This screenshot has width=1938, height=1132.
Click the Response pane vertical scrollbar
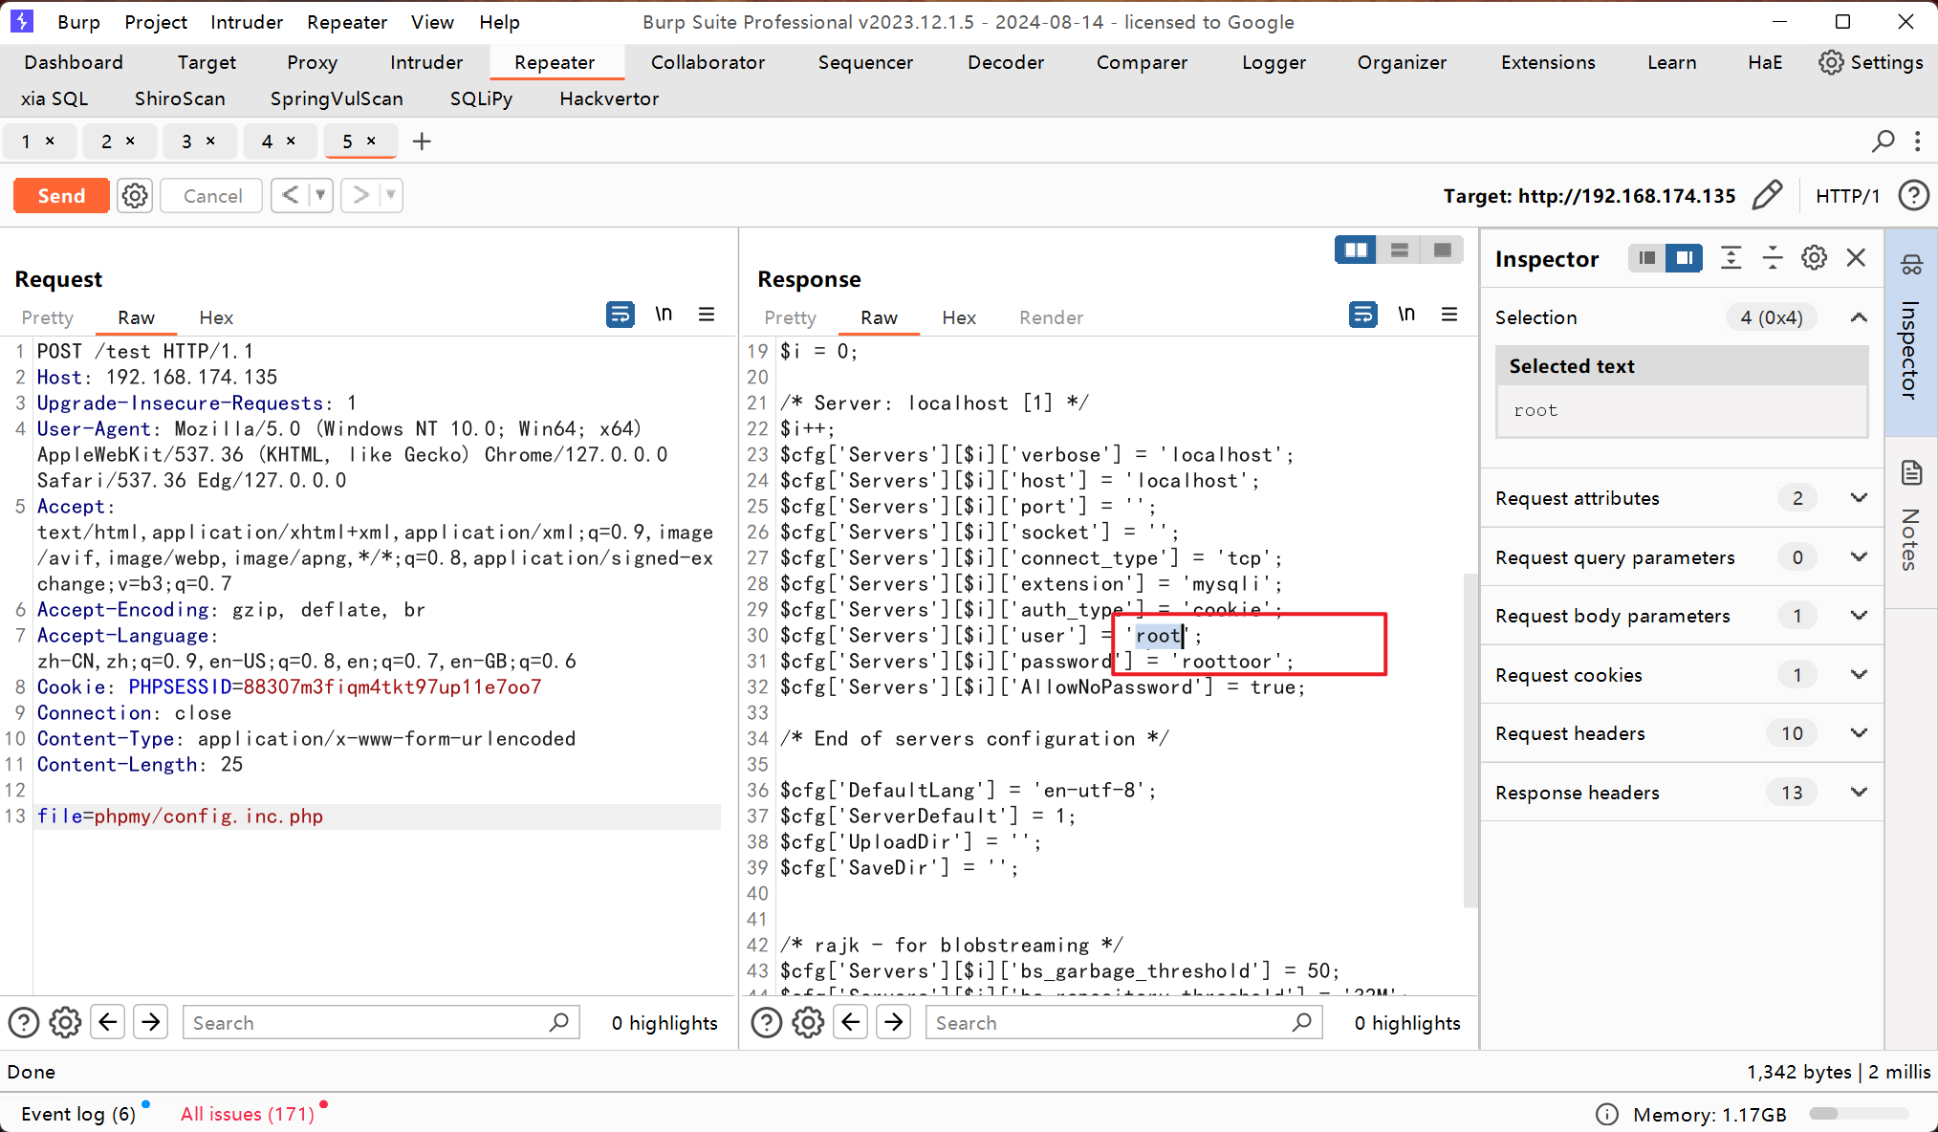tap(1470, 741)
